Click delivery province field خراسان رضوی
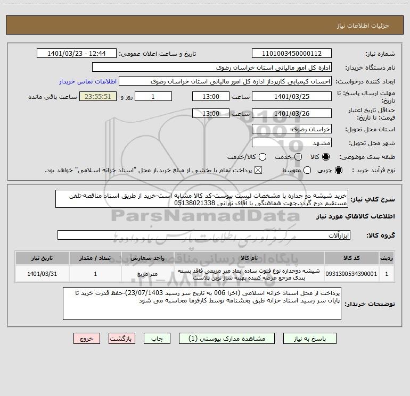410x396 pixels. tap(292, 129)
